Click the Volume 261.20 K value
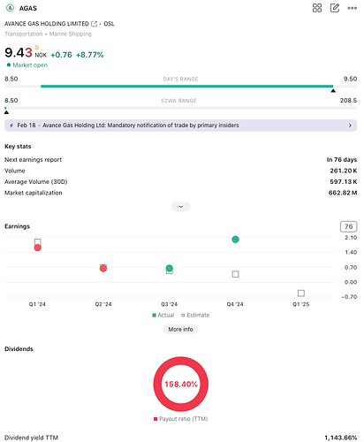The width and height of the screenshot is (364, 442). (344, 171)
